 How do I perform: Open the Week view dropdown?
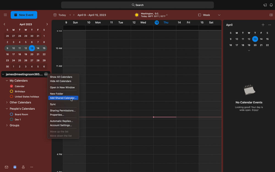[x=219, y=15]
